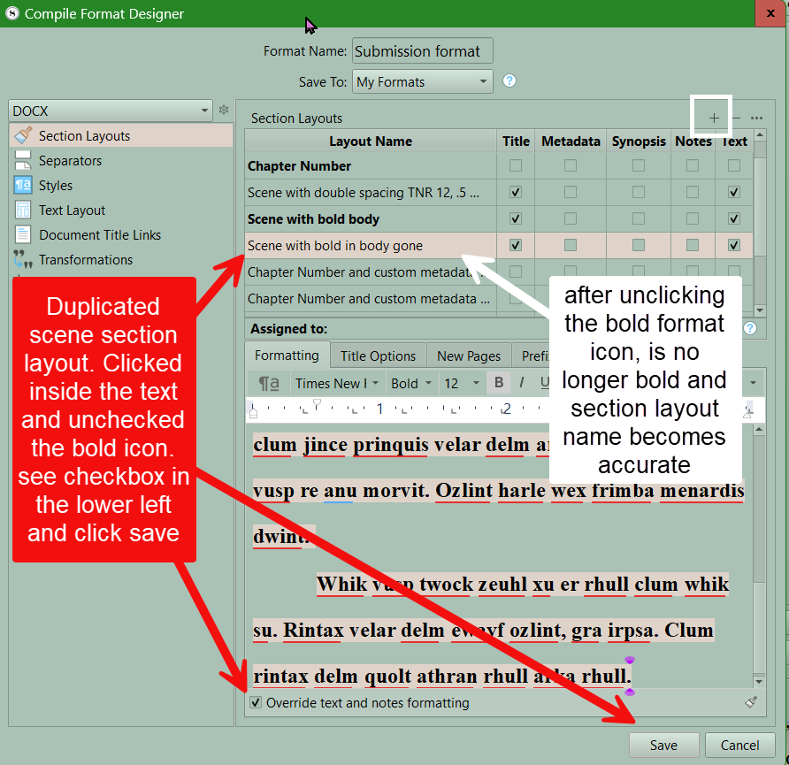Image resolution: width=789 pixels, height=765 pixels.
Task: Enable Title checkbox for Chapter Number layout
Action: pos(516,166)
